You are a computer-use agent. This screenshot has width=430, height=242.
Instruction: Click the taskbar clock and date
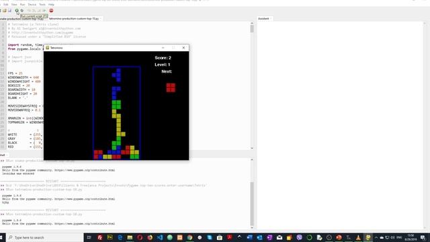coord(411,237)
